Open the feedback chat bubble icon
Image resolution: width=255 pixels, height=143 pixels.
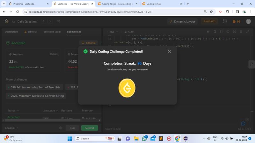coord(243,124)
